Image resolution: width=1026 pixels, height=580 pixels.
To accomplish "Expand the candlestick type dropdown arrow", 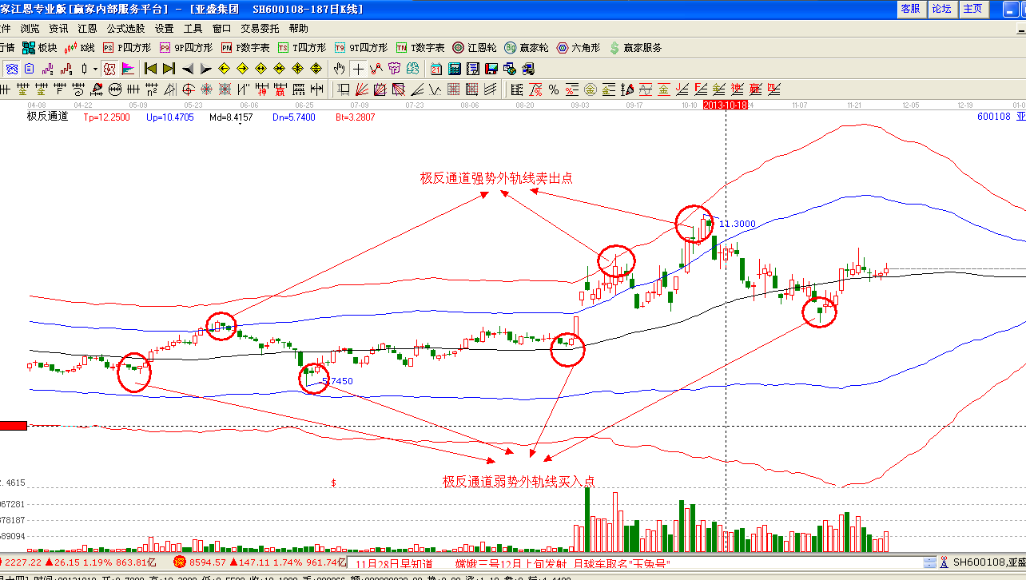I will (95, 69).
